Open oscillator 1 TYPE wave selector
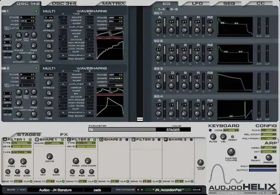Viewport: 280px width, 195px height. coord(27,21)
